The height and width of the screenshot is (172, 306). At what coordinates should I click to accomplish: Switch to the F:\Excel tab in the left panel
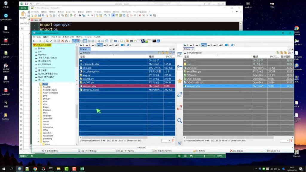83,49
